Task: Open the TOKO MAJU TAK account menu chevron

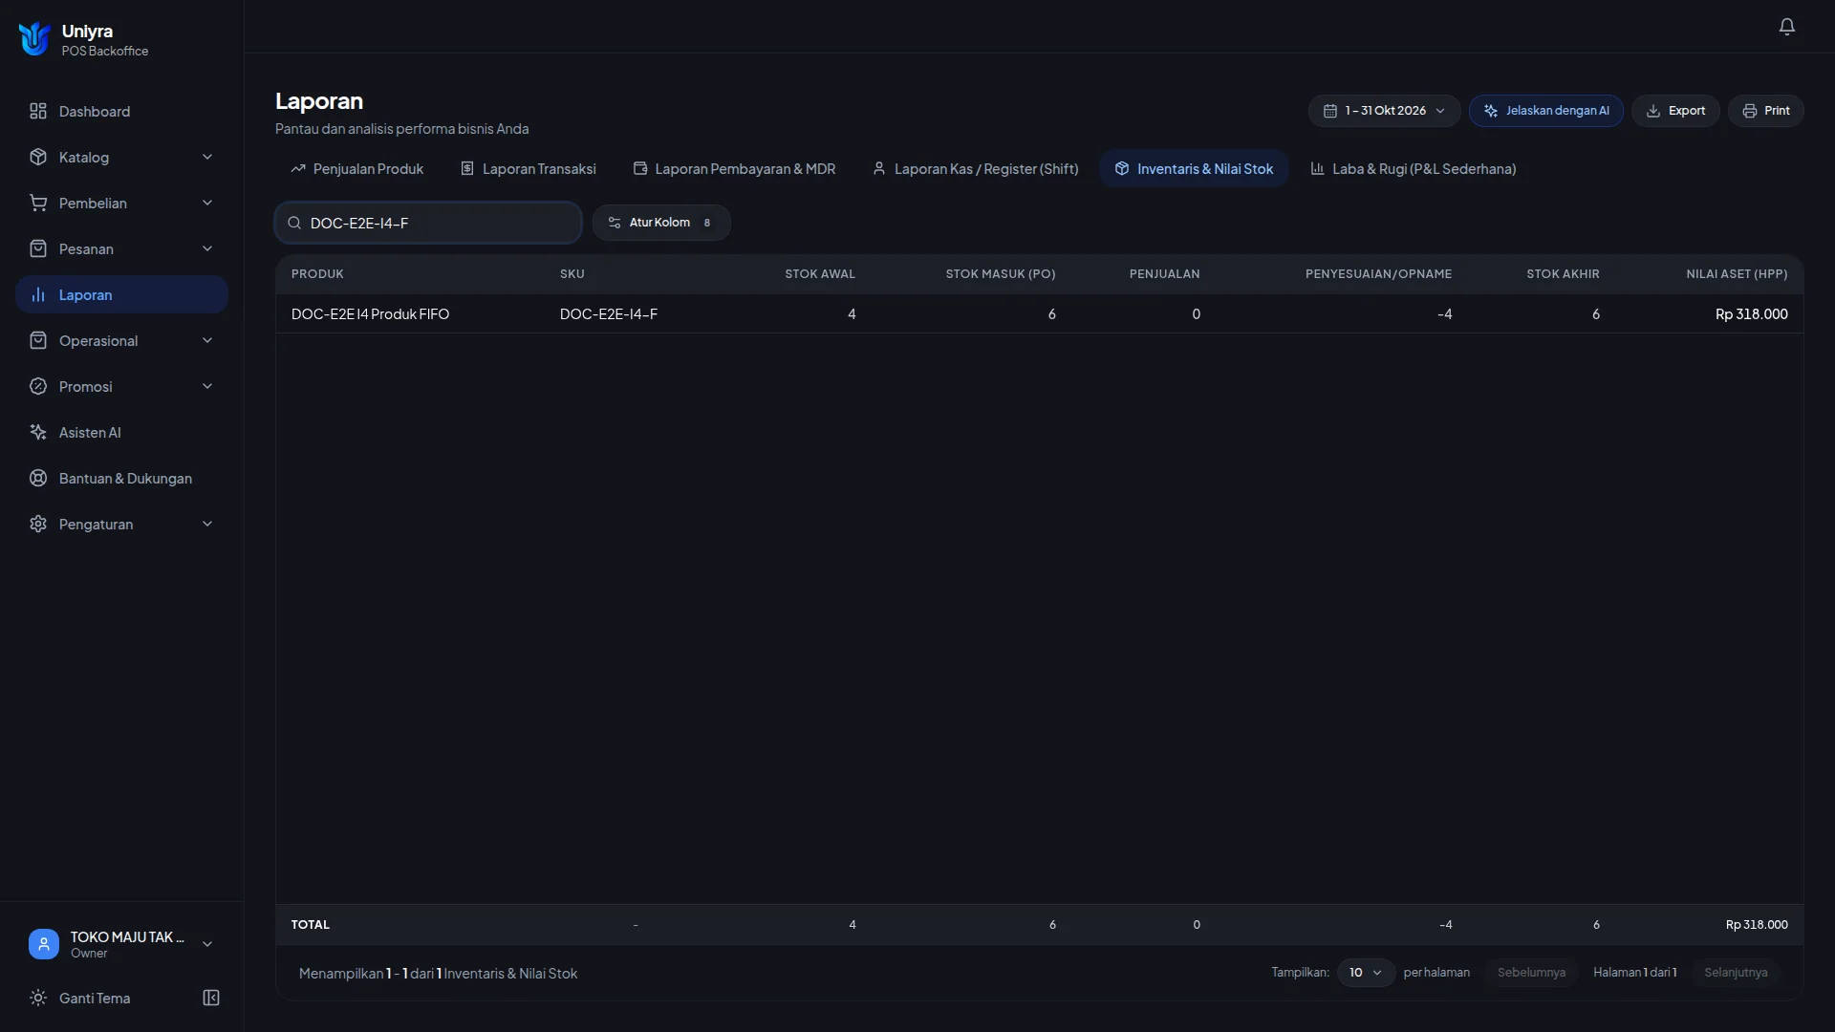Action: click(x=207, y=944)
